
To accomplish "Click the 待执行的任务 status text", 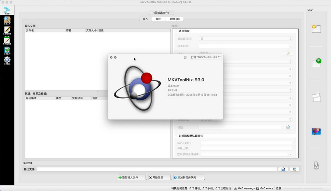I will [201, 188].
